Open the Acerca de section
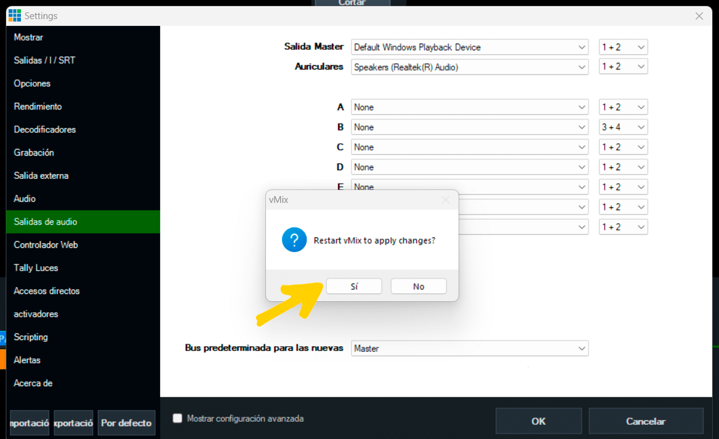The width and height of the screenshot is (719, 439). point(33,383)
